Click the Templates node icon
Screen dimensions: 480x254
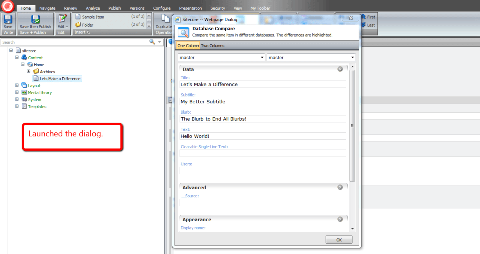point(24,106)
